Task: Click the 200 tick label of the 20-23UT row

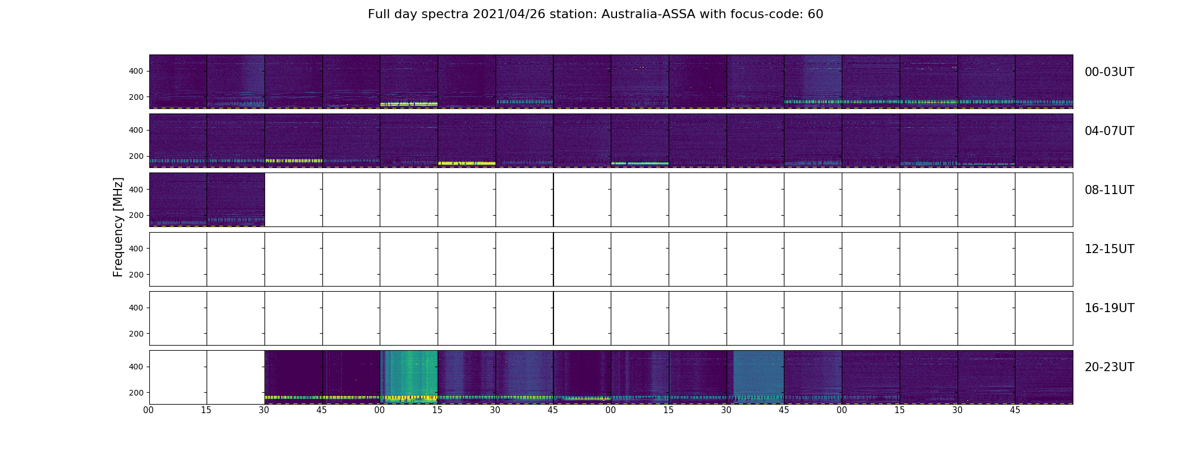Action: [136, 393]
